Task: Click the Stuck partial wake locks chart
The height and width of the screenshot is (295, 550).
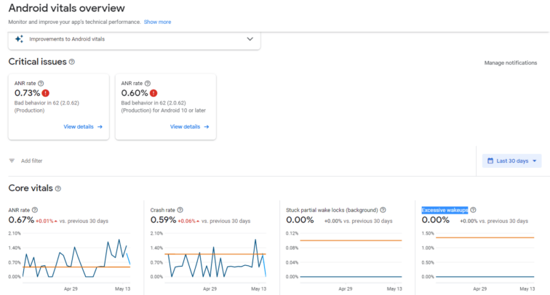Action: point(351,257)
